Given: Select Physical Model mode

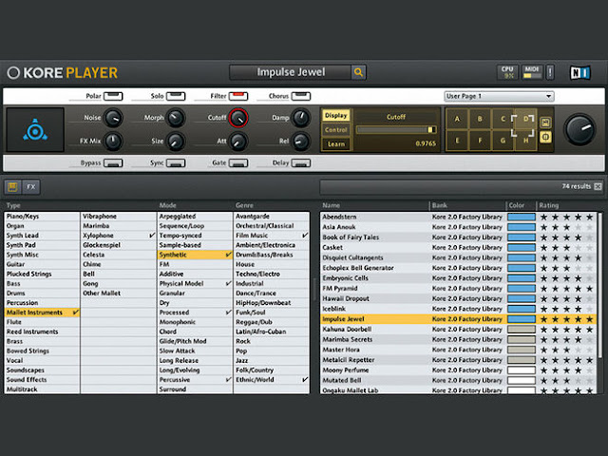Looking at the screenshot, I should point(195,283).
